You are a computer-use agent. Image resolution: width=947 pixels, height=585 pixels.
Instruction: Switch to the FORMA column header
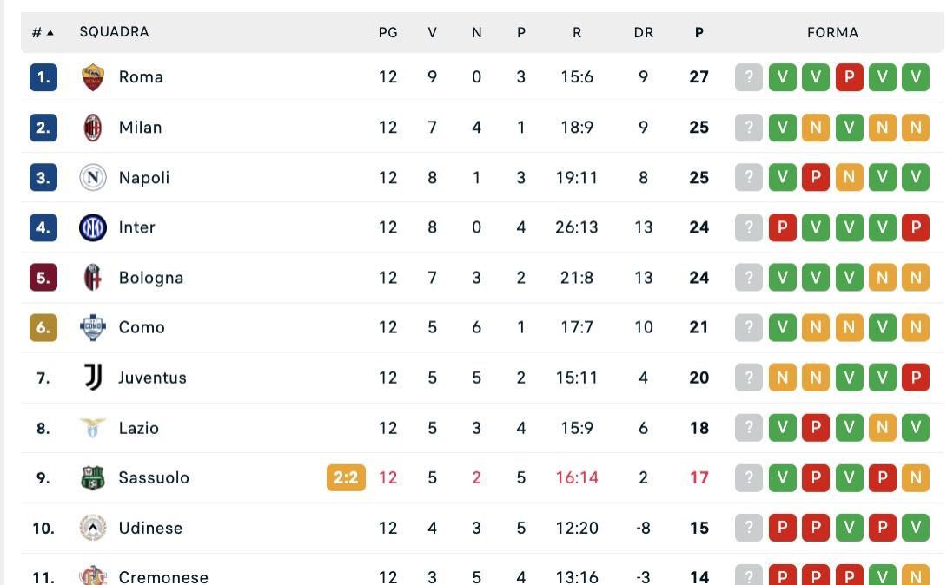833,31
